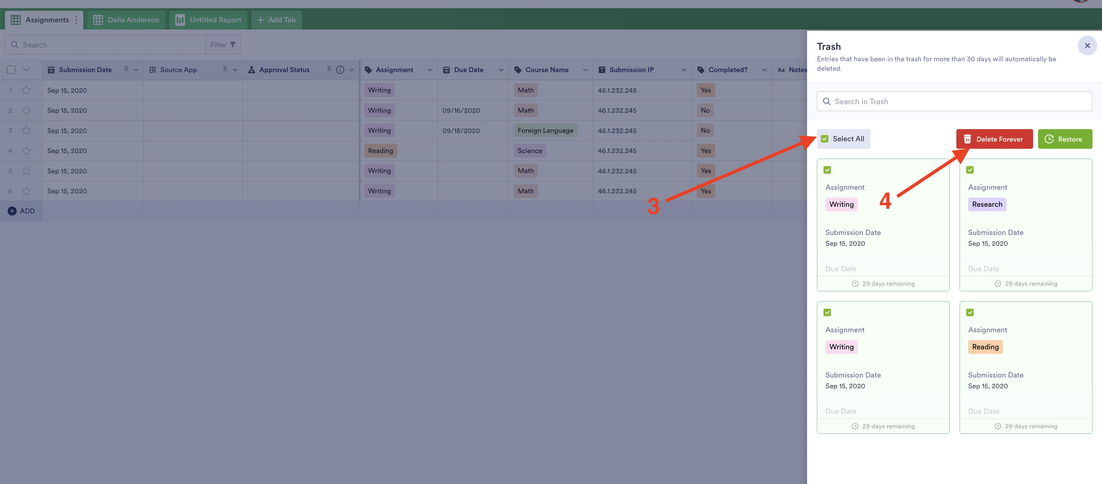Click the Source App column header icon
This screenshot has height=484, width=1102.
point(153,69)
